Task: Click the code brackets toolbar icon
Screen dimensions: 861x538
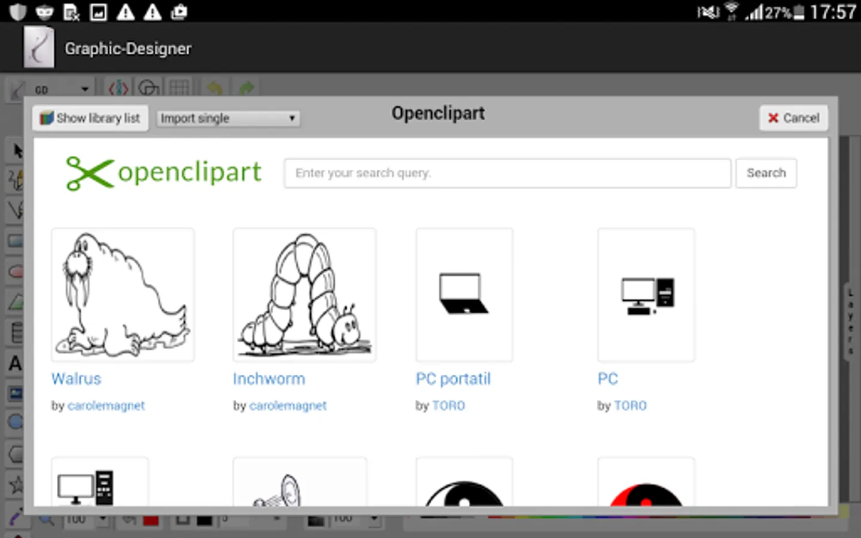Action: pyautogui.click(x=118, y=88)
